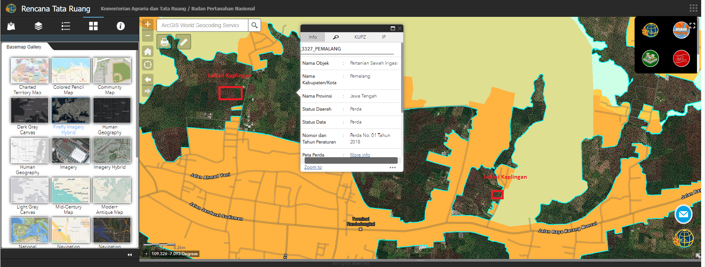The width and height of the screenshot is (705, 267).
Task: Click the Zoom to link
Action: [313, 167]
